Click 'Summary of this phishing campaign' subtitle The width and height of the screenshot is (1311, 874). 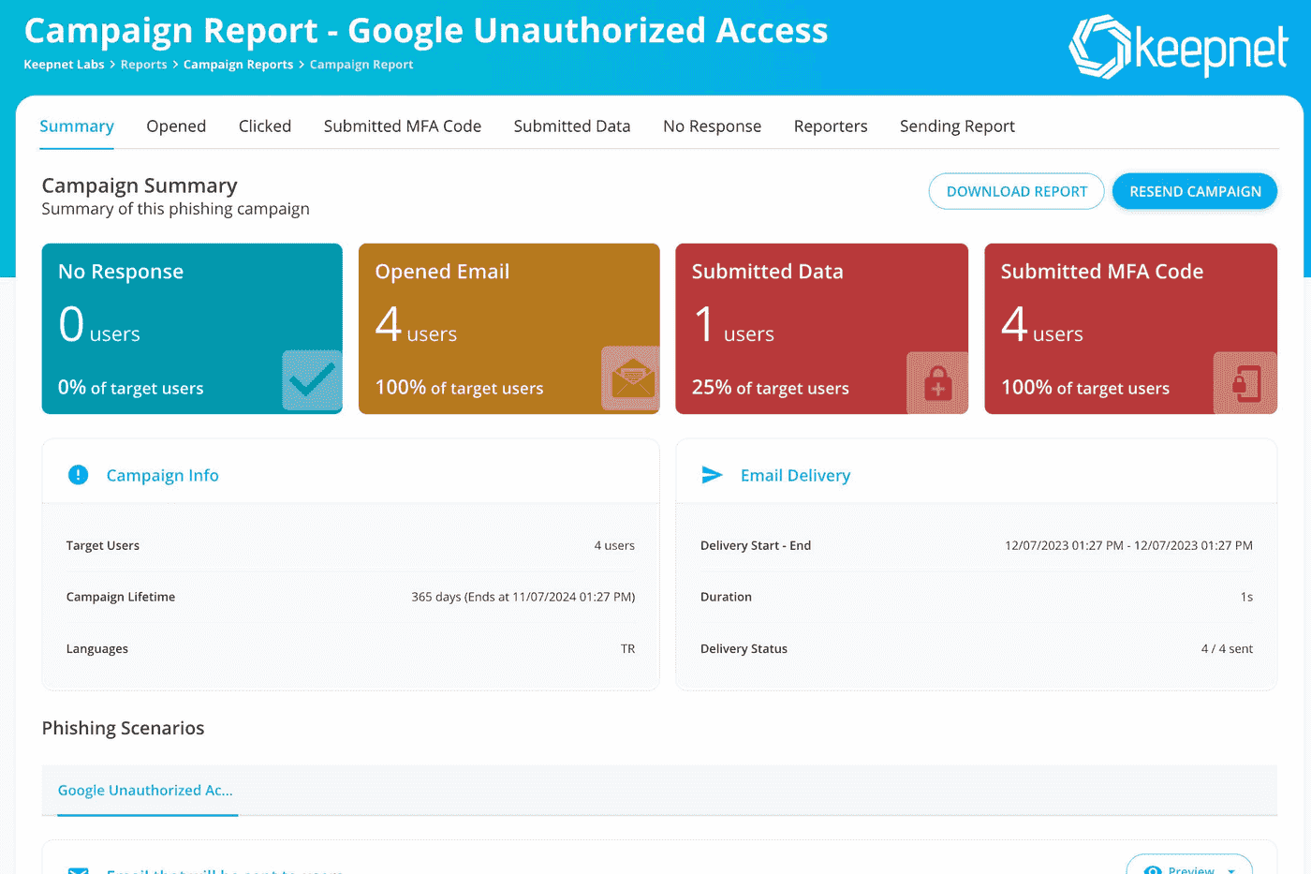coord(175,209)
